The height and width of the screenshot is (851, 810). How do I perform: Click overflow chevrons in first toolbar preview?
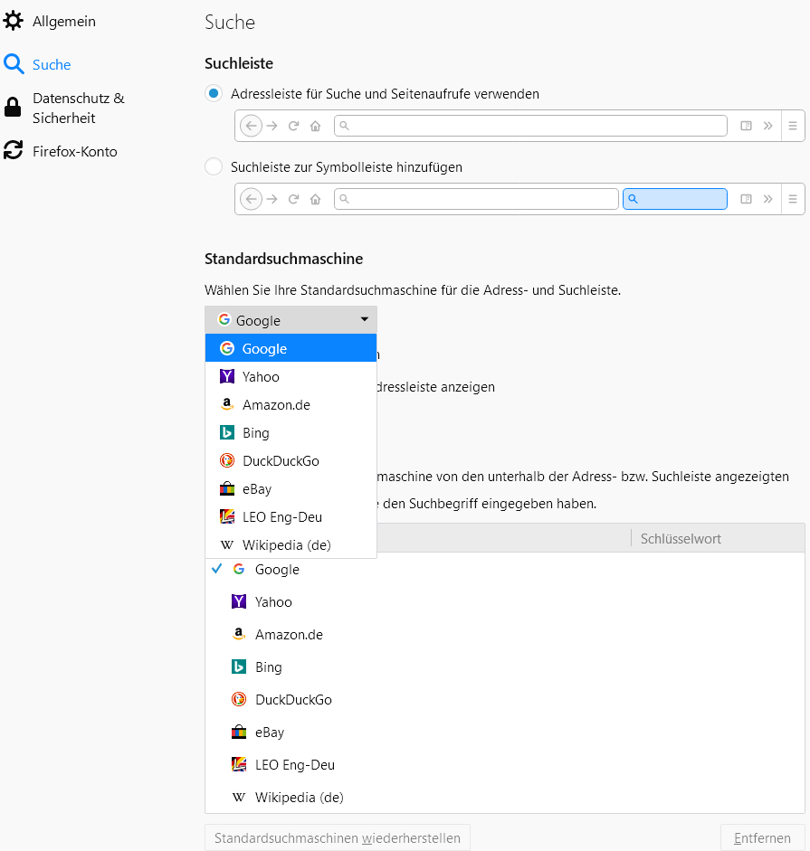click(767, 126)
